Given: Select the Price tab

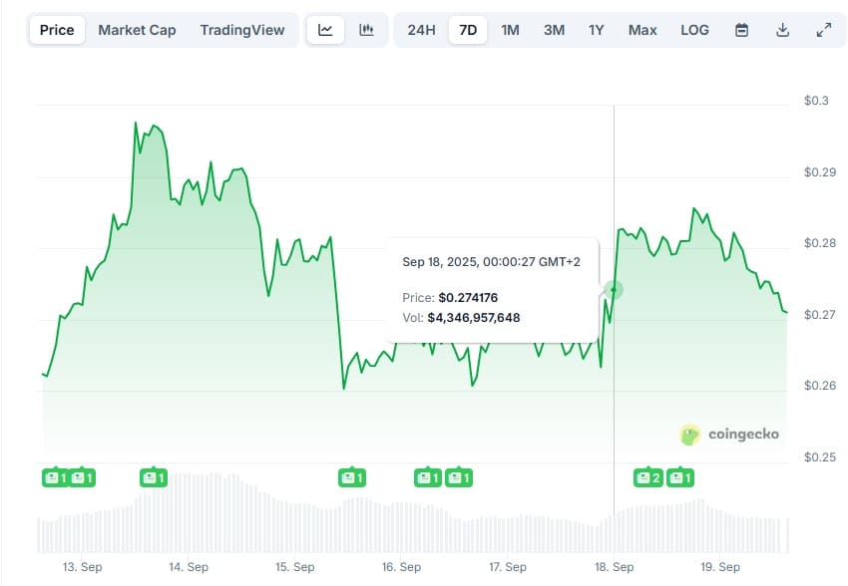Looking at the screenshot, I should [56, 29].
